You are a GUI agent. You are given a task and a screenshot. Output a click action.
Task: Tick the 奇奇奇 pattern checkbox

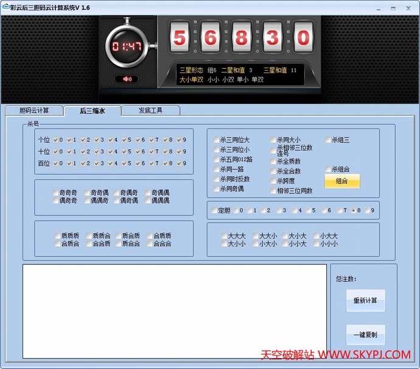click(x=57, y=193)
